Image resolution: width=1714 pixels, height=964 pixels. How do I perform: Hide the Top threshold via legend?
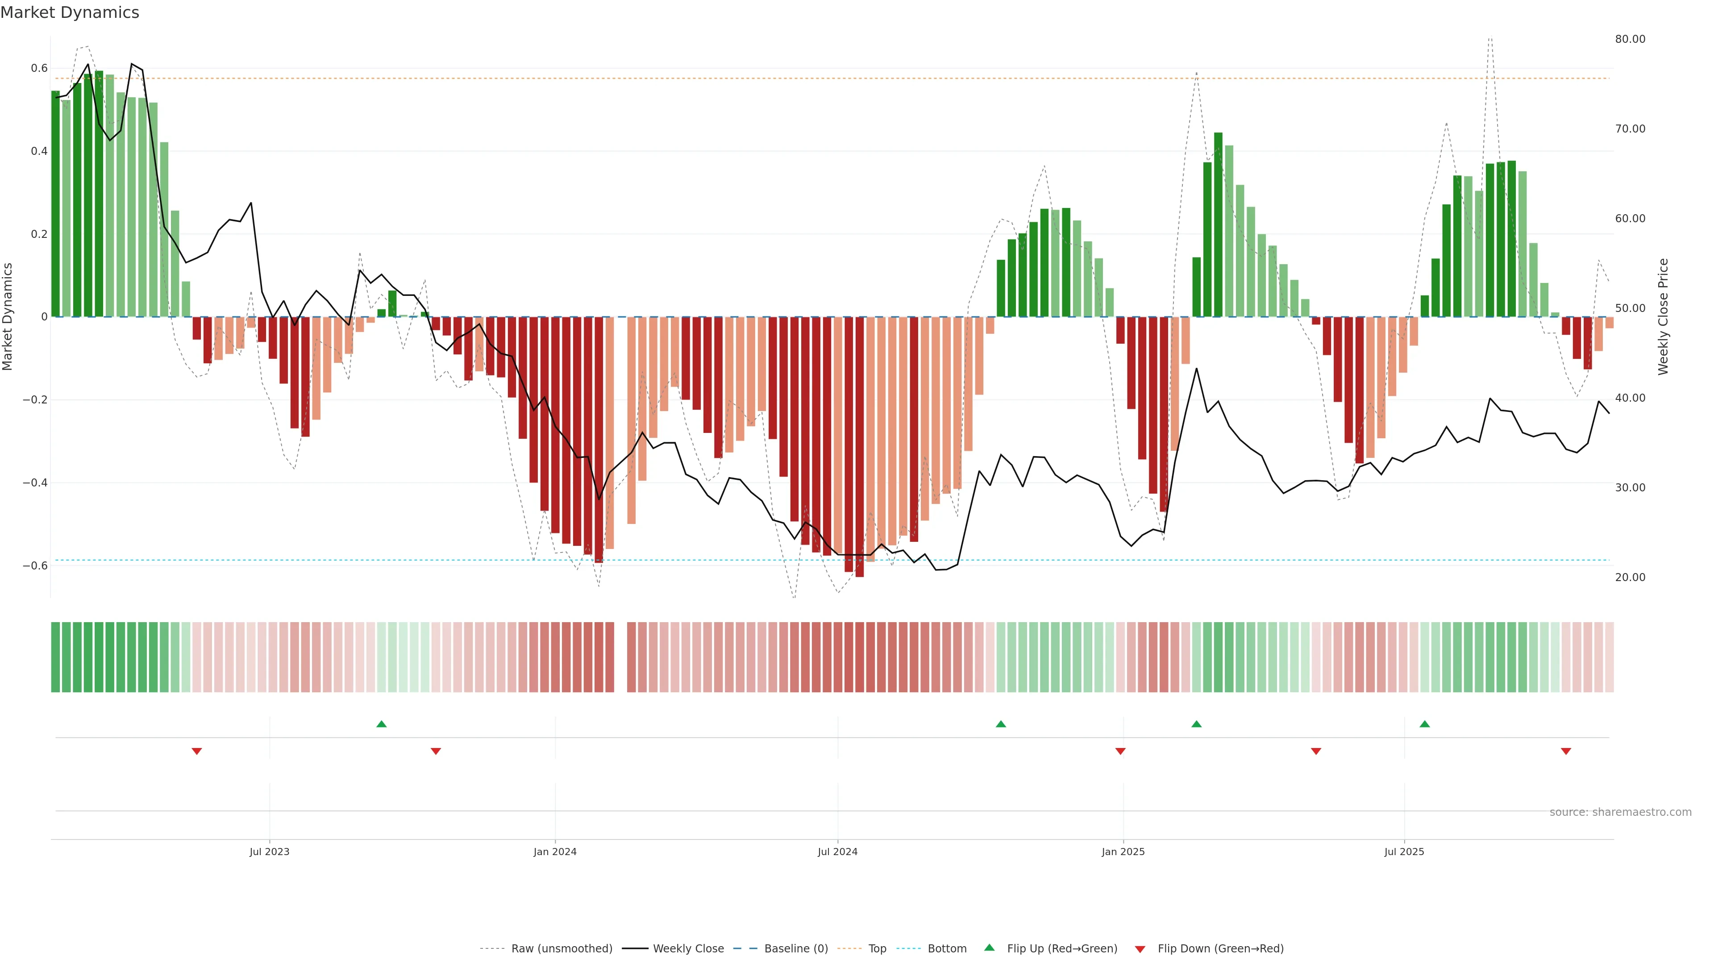coord(877,949)
